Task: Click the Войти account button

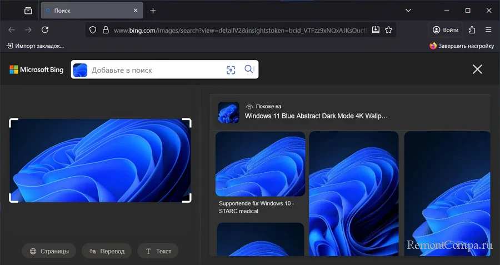Action: (446, 30)
